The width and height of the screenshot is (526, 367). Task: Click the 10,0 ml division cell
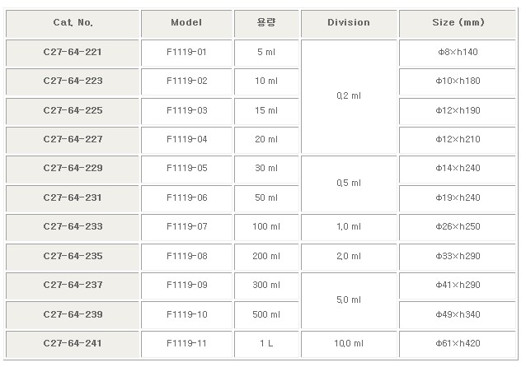coord(349,343)
